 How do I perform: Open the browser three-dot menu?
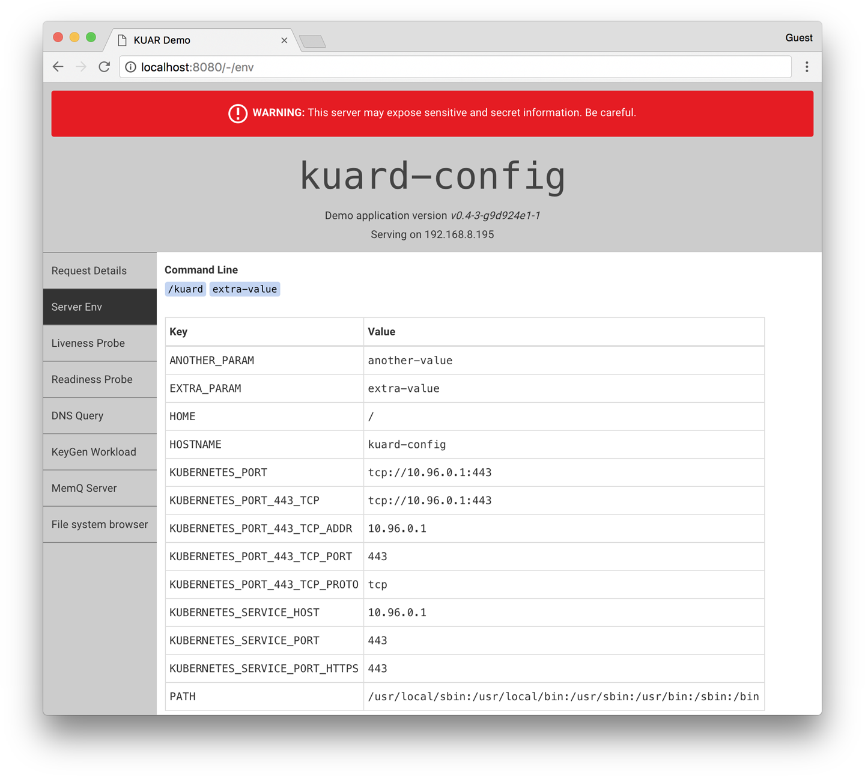807,67
